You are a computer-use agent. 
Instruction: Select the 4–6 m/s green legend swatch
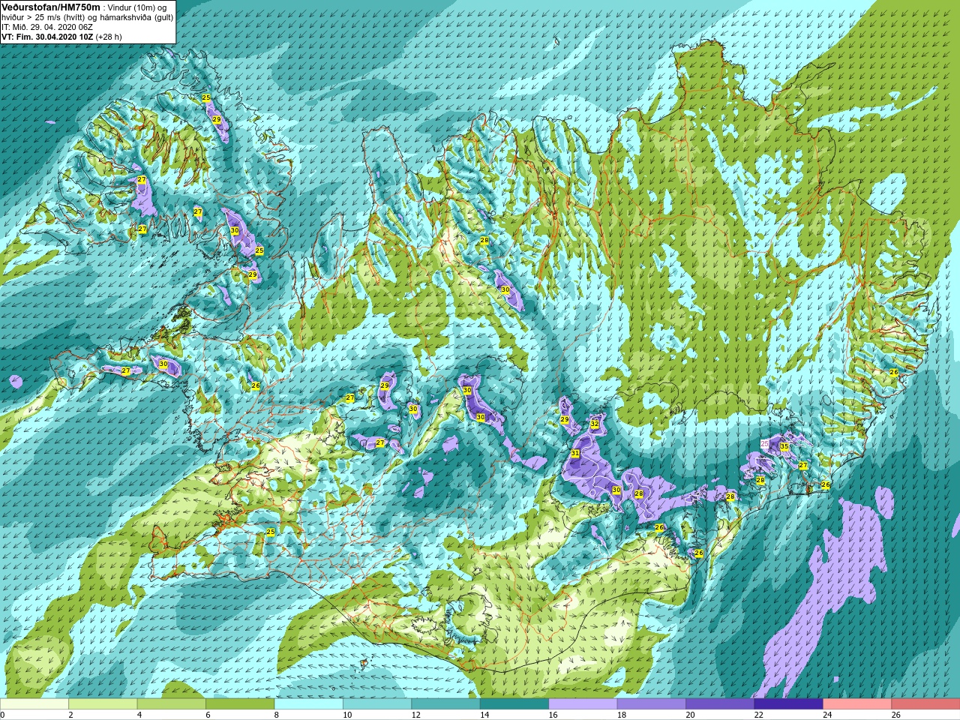click(x=172, y=704)
